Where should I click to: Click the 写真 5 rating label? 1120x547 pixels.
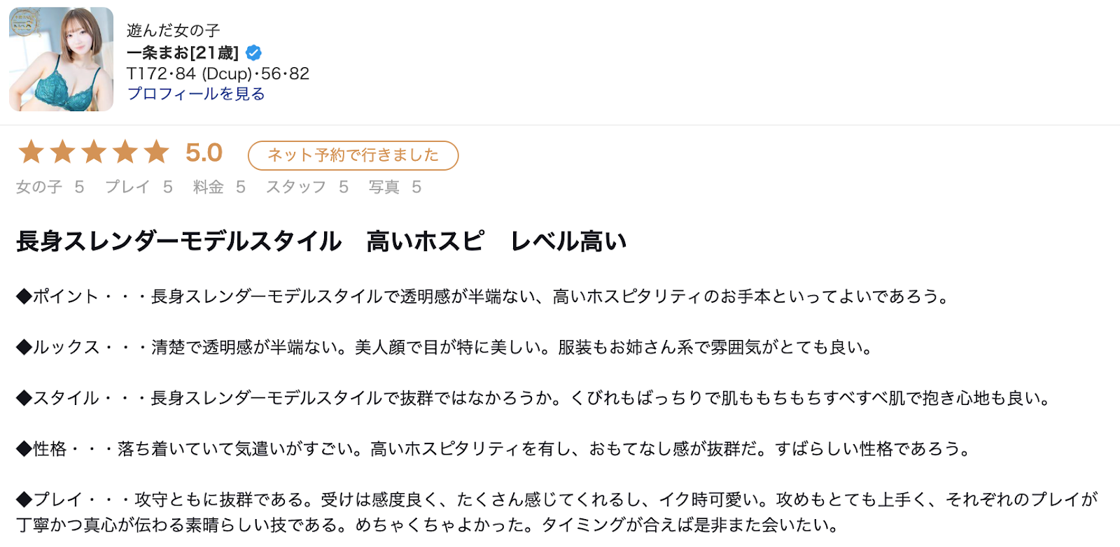[395, 187]
